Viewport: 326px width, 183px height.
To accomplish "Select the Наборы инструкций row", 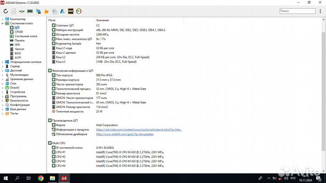I will coord(69,30).
